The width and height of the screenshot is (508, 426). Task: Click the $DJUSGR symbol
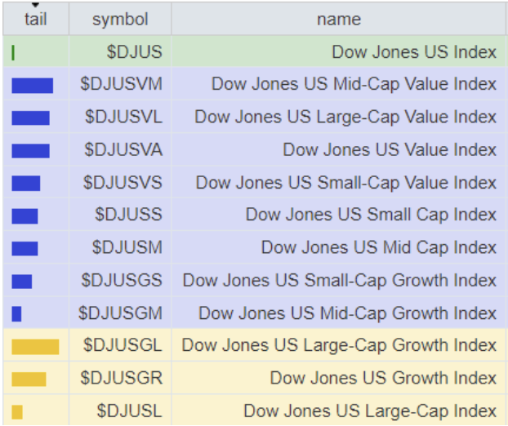pos(123,378)
